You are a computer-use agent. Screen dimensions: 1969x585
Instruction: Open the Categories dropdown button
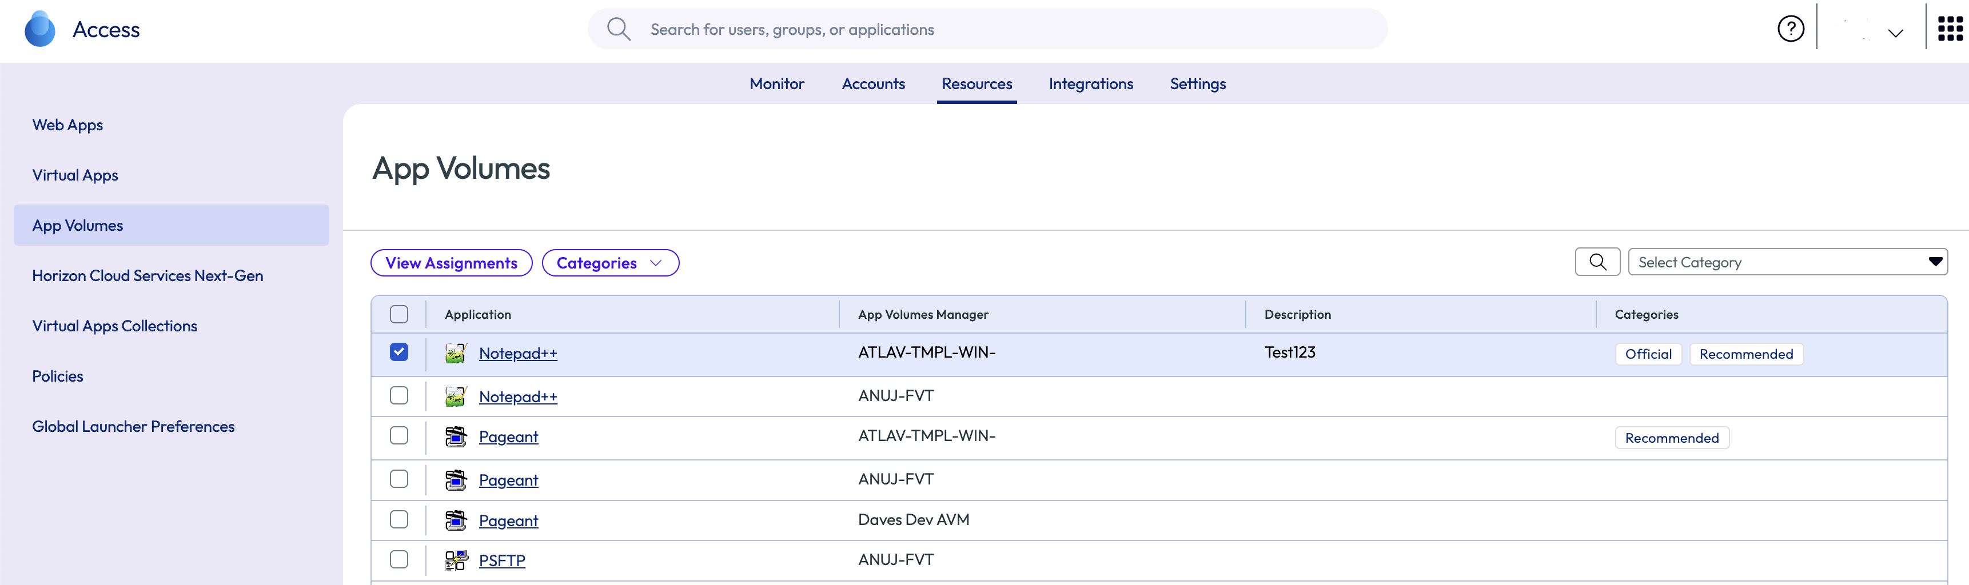(610, 263)
